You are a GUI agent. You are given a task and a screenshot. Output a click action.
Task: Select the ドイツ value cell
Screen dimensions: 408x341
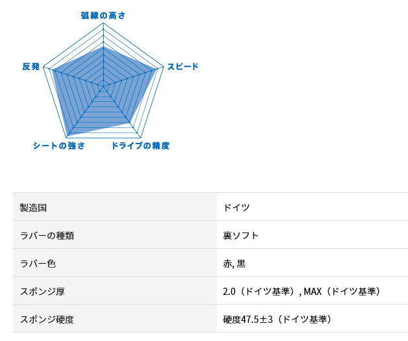[x=312, y=207]
